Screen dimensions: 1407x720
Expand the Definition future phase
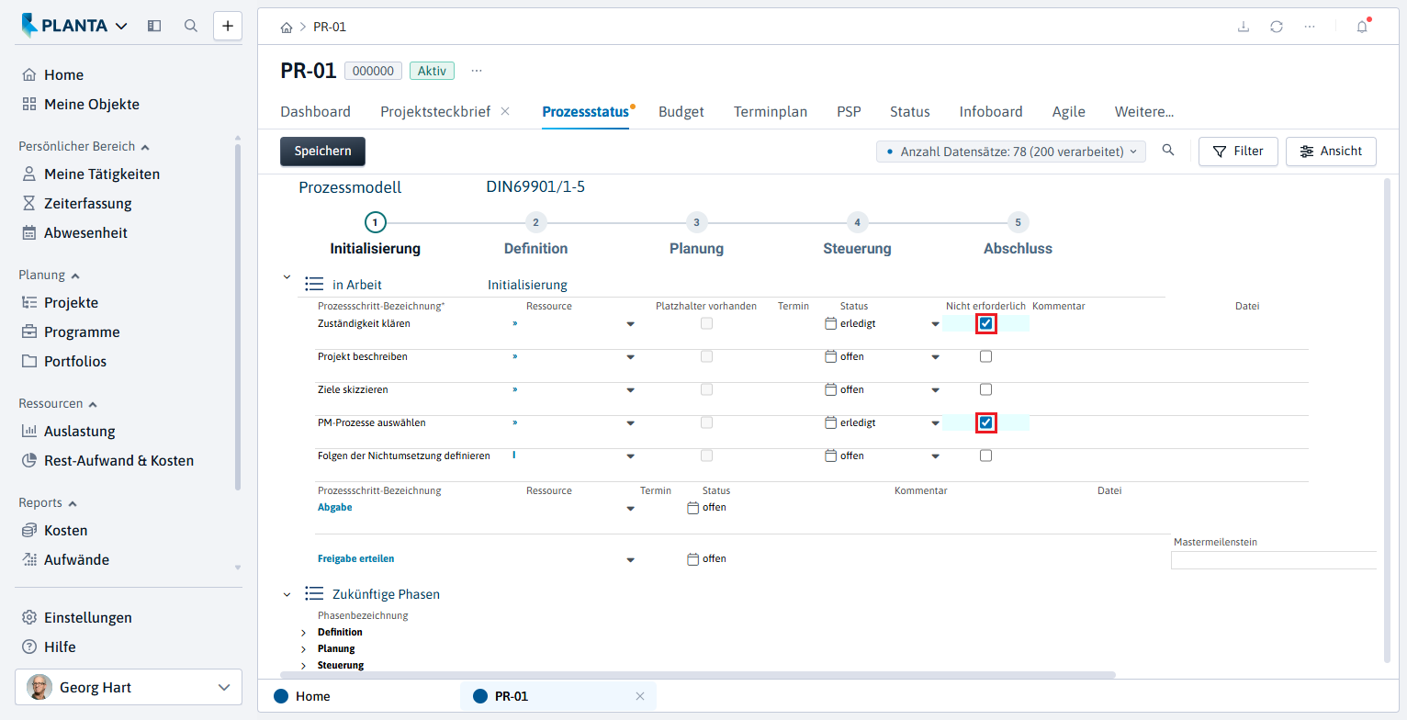(304, 633)
